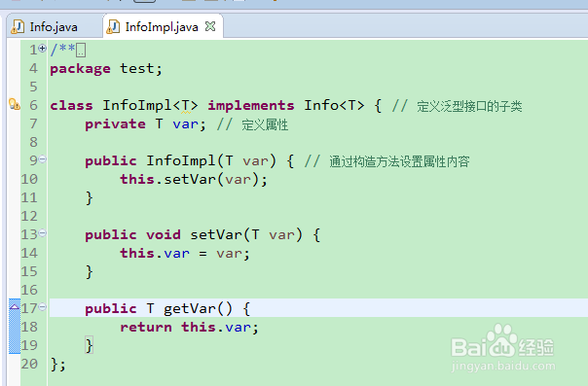Place cursor in 'package test;' line

coord(106,69)
